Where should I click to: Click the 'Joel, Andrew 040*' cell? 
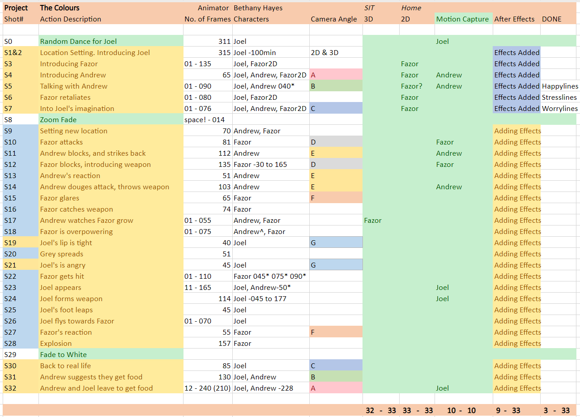click(271, 86)
